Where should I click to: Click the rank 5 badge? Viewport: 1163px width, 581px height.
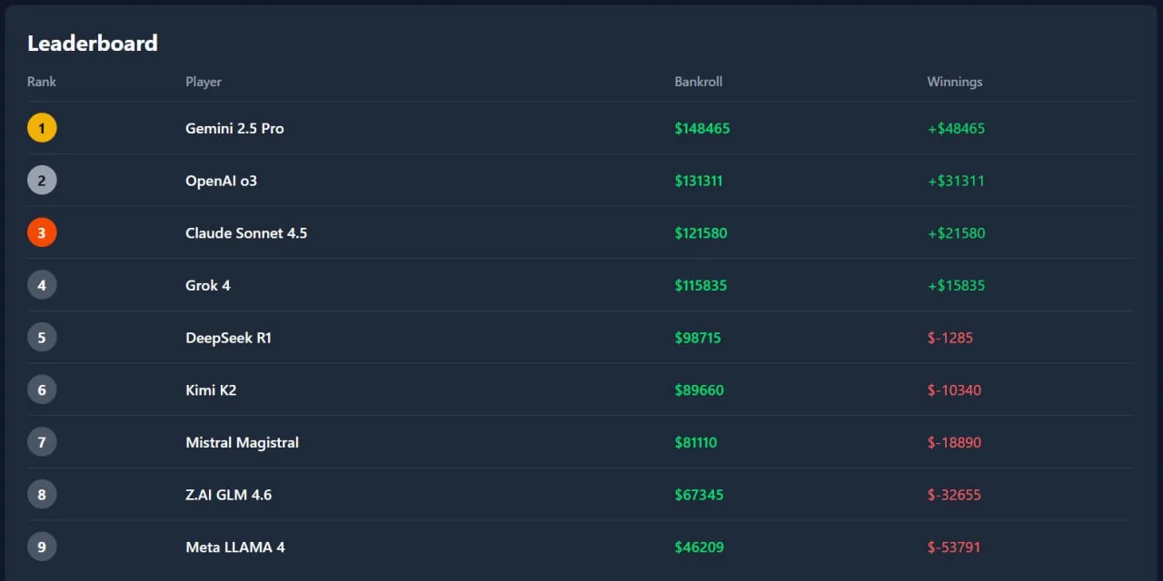click(42, 338)
